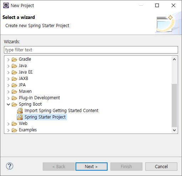
Task: Select the Plug-in Development label
Action: click(39, 98)
